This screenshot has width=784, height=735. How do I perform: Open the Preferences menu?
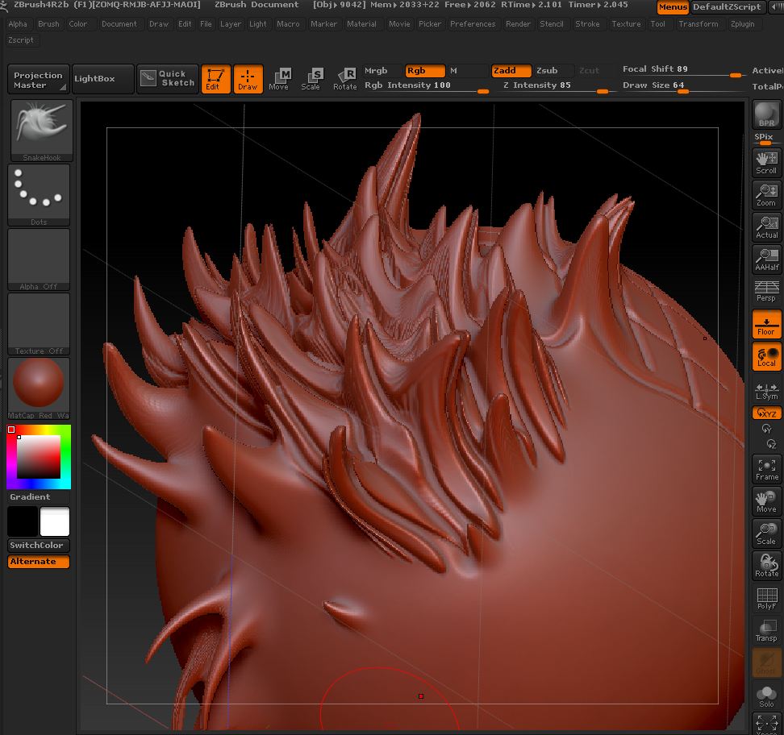tap(473, 24)
